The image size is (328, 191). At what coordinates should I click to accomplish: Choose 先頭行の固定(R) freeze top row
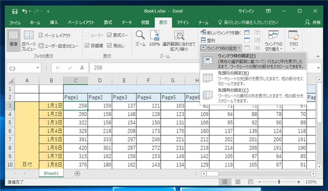[x=254, y=78]
